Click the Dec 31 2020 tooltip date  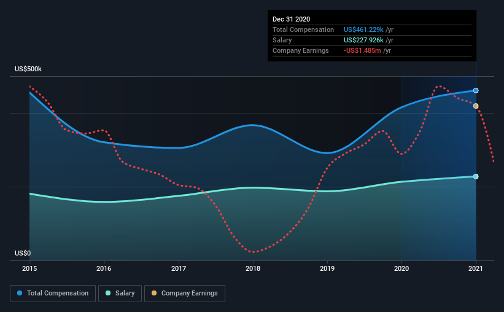291,19
